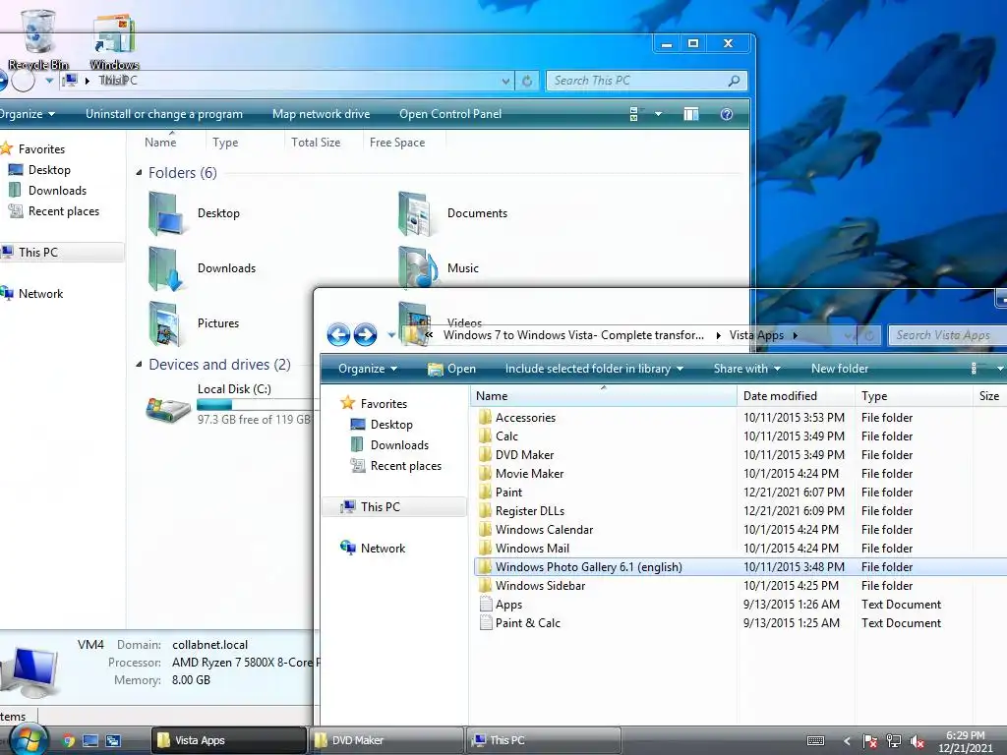Open the view options arrow in This PC toolbar
Viewport: 1007px width, 755px height.
[x=658, y=114]
